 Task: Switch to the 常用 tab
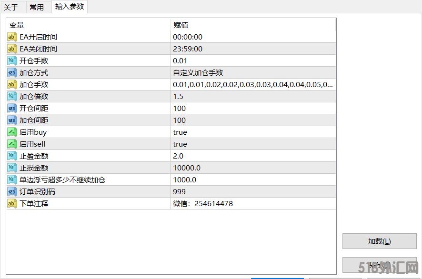(x=37, y=7)
